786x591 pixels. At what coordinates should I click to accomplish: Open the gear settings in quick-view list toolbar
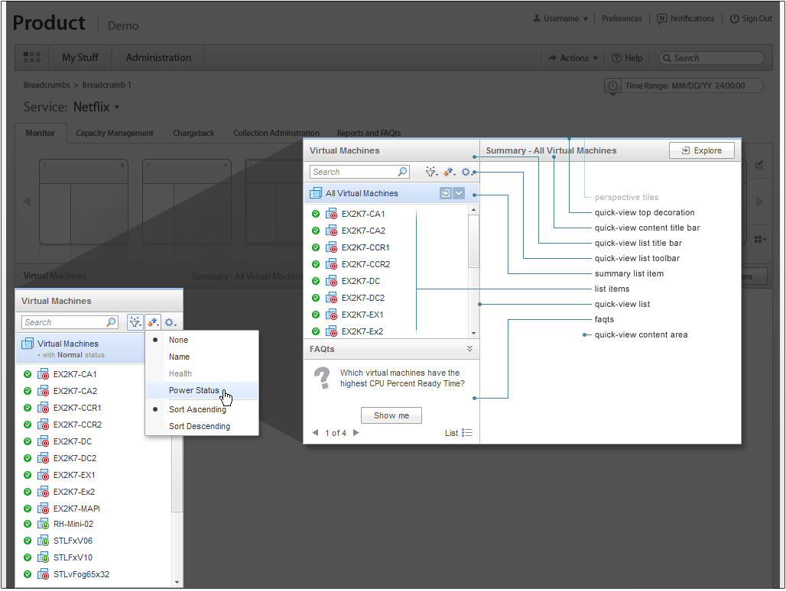(466, 173)
